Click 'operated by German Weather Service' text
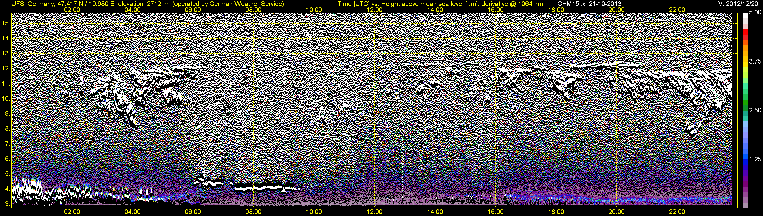Screen dimensions: 763x216 pyautogui.click(x=228, y=4)
